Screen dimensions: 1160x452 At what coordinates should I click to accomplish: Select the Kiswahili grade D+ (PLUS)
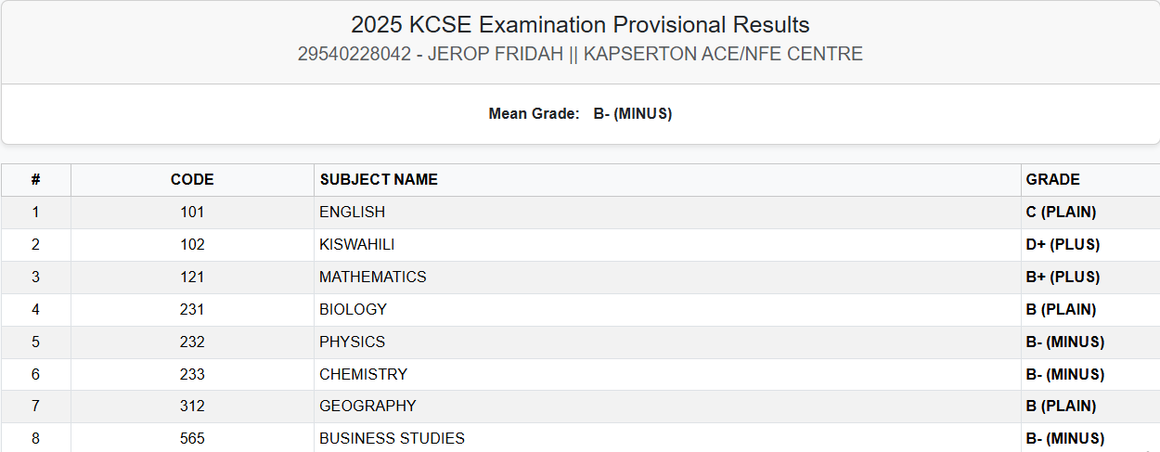pyautogui.click(x=1063, y=245)
